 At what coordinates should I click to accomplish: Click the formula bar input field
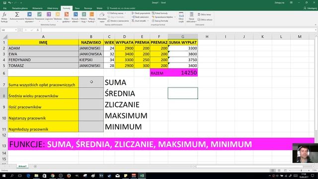(x=178, y=30)
